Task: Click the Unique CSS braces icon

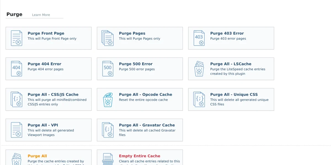Action: (x=199, y=99)
